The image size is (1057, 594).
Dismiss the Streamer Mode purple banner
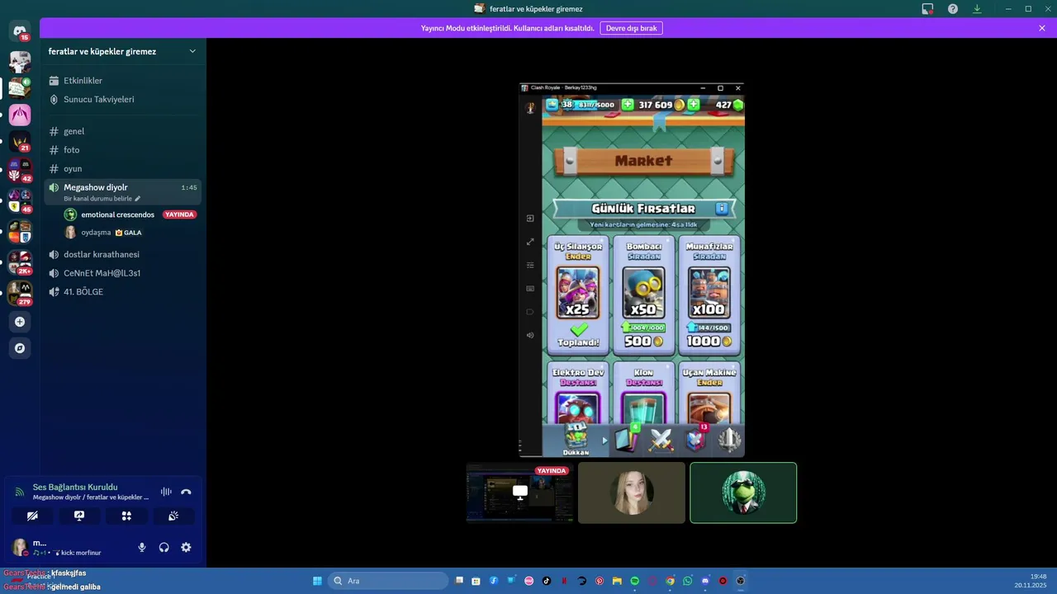[x=1042, y=28]
